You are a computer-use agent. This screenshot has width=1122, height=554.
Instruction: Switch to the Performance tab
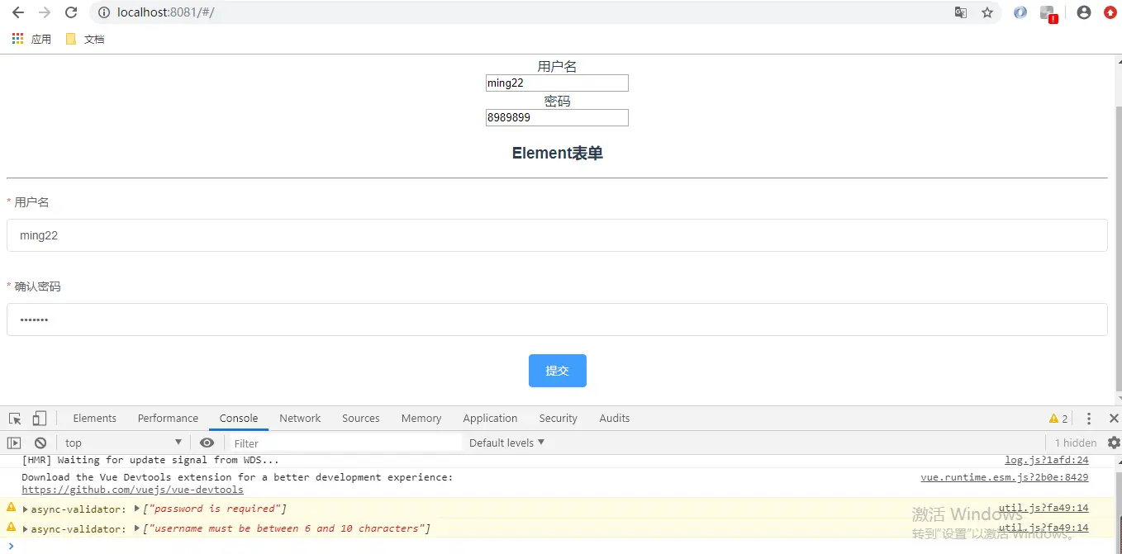click(168, 419)
